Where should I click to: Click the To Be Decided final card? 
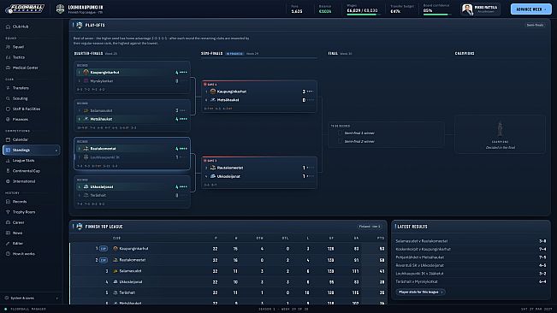386,134
